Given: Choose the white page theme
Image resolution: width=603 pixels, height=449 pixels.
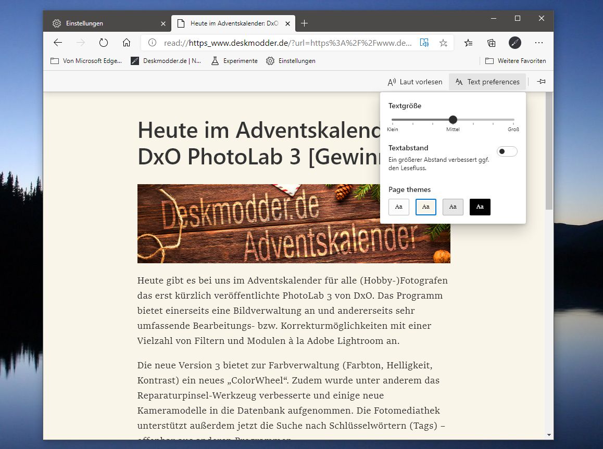Looking at the screenshot, I should tap(399, 207).
